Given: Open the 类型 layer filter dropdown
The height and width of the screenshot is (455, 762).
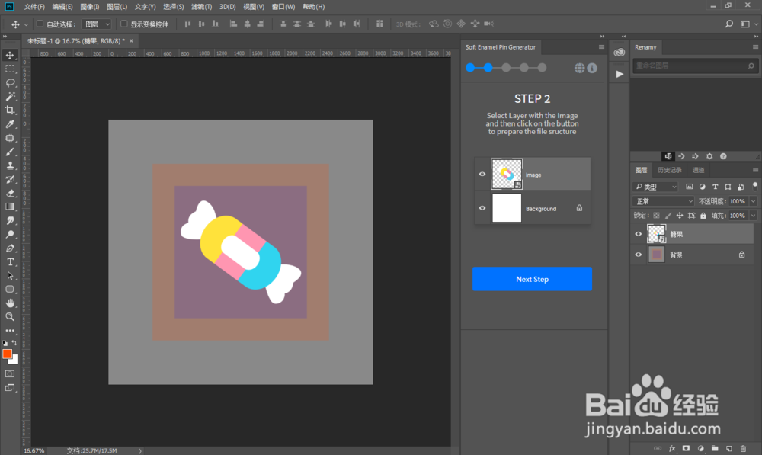Looking at the screenshot, I should pos(655,187).
